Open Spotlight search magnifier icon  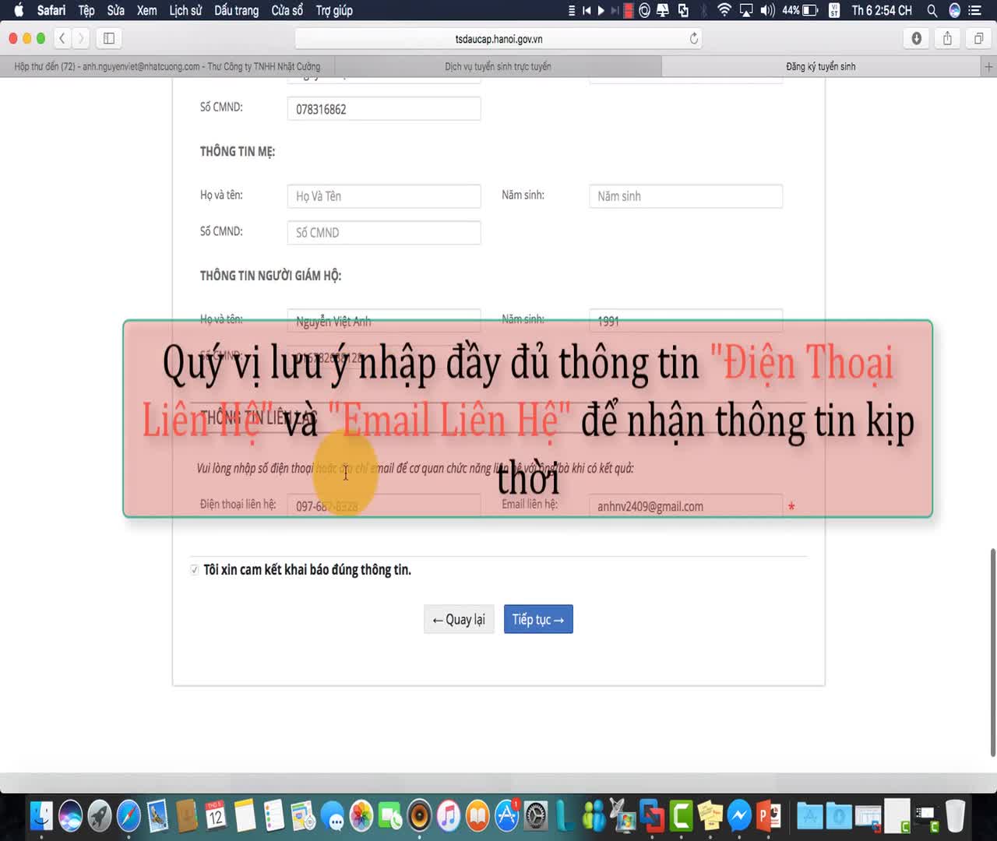pyautogui.click(x=932, y=10)
